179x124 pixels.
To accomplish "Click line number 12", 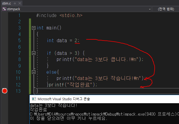I will [18, 85].
